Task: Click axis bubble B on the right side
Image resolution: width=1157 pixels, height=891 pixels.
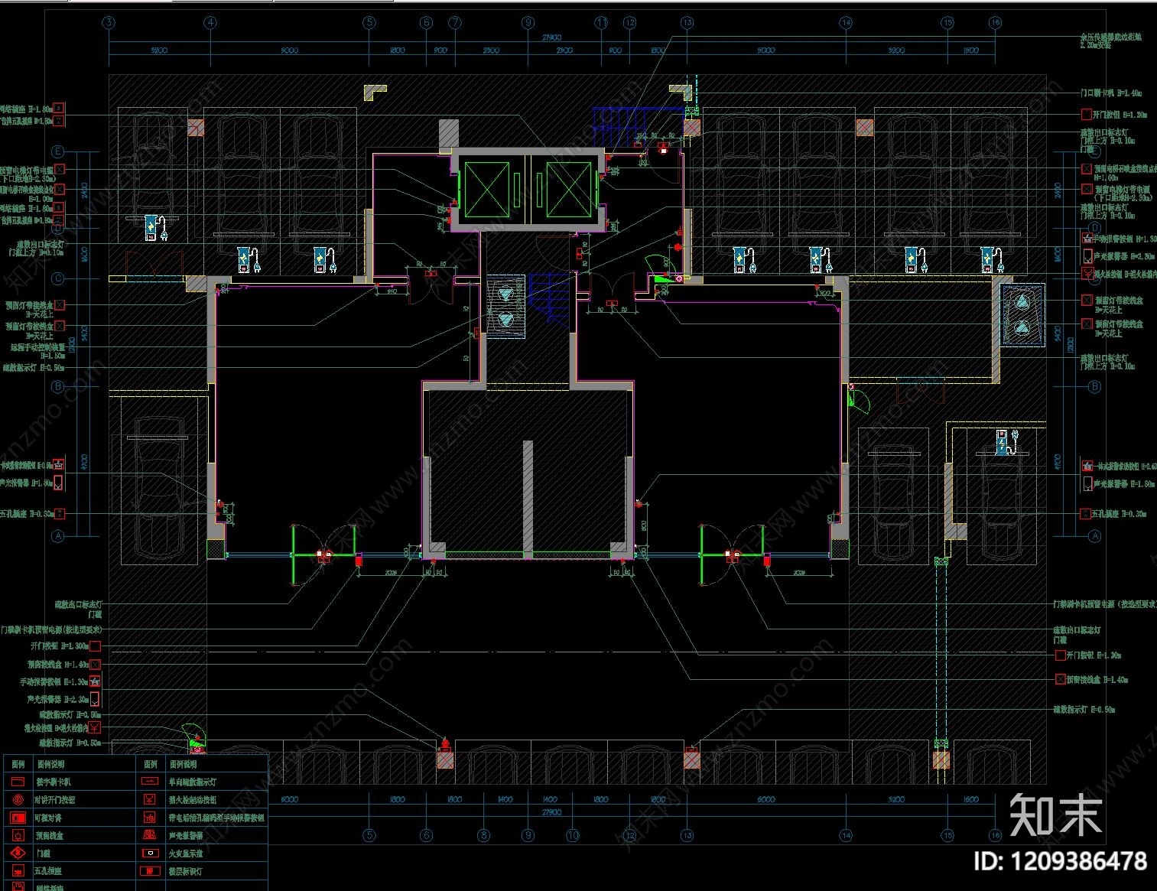Action: pyautogui.click(x=1094, y=387)
